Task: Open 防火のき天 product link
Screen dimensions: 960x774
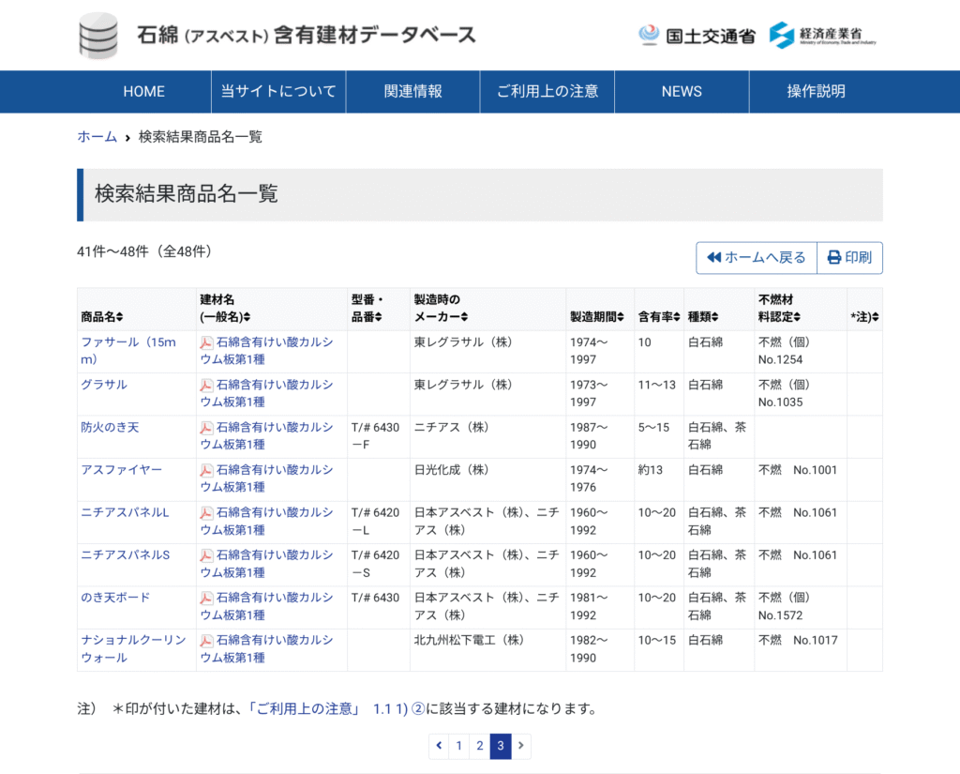Action: point(111,427)
